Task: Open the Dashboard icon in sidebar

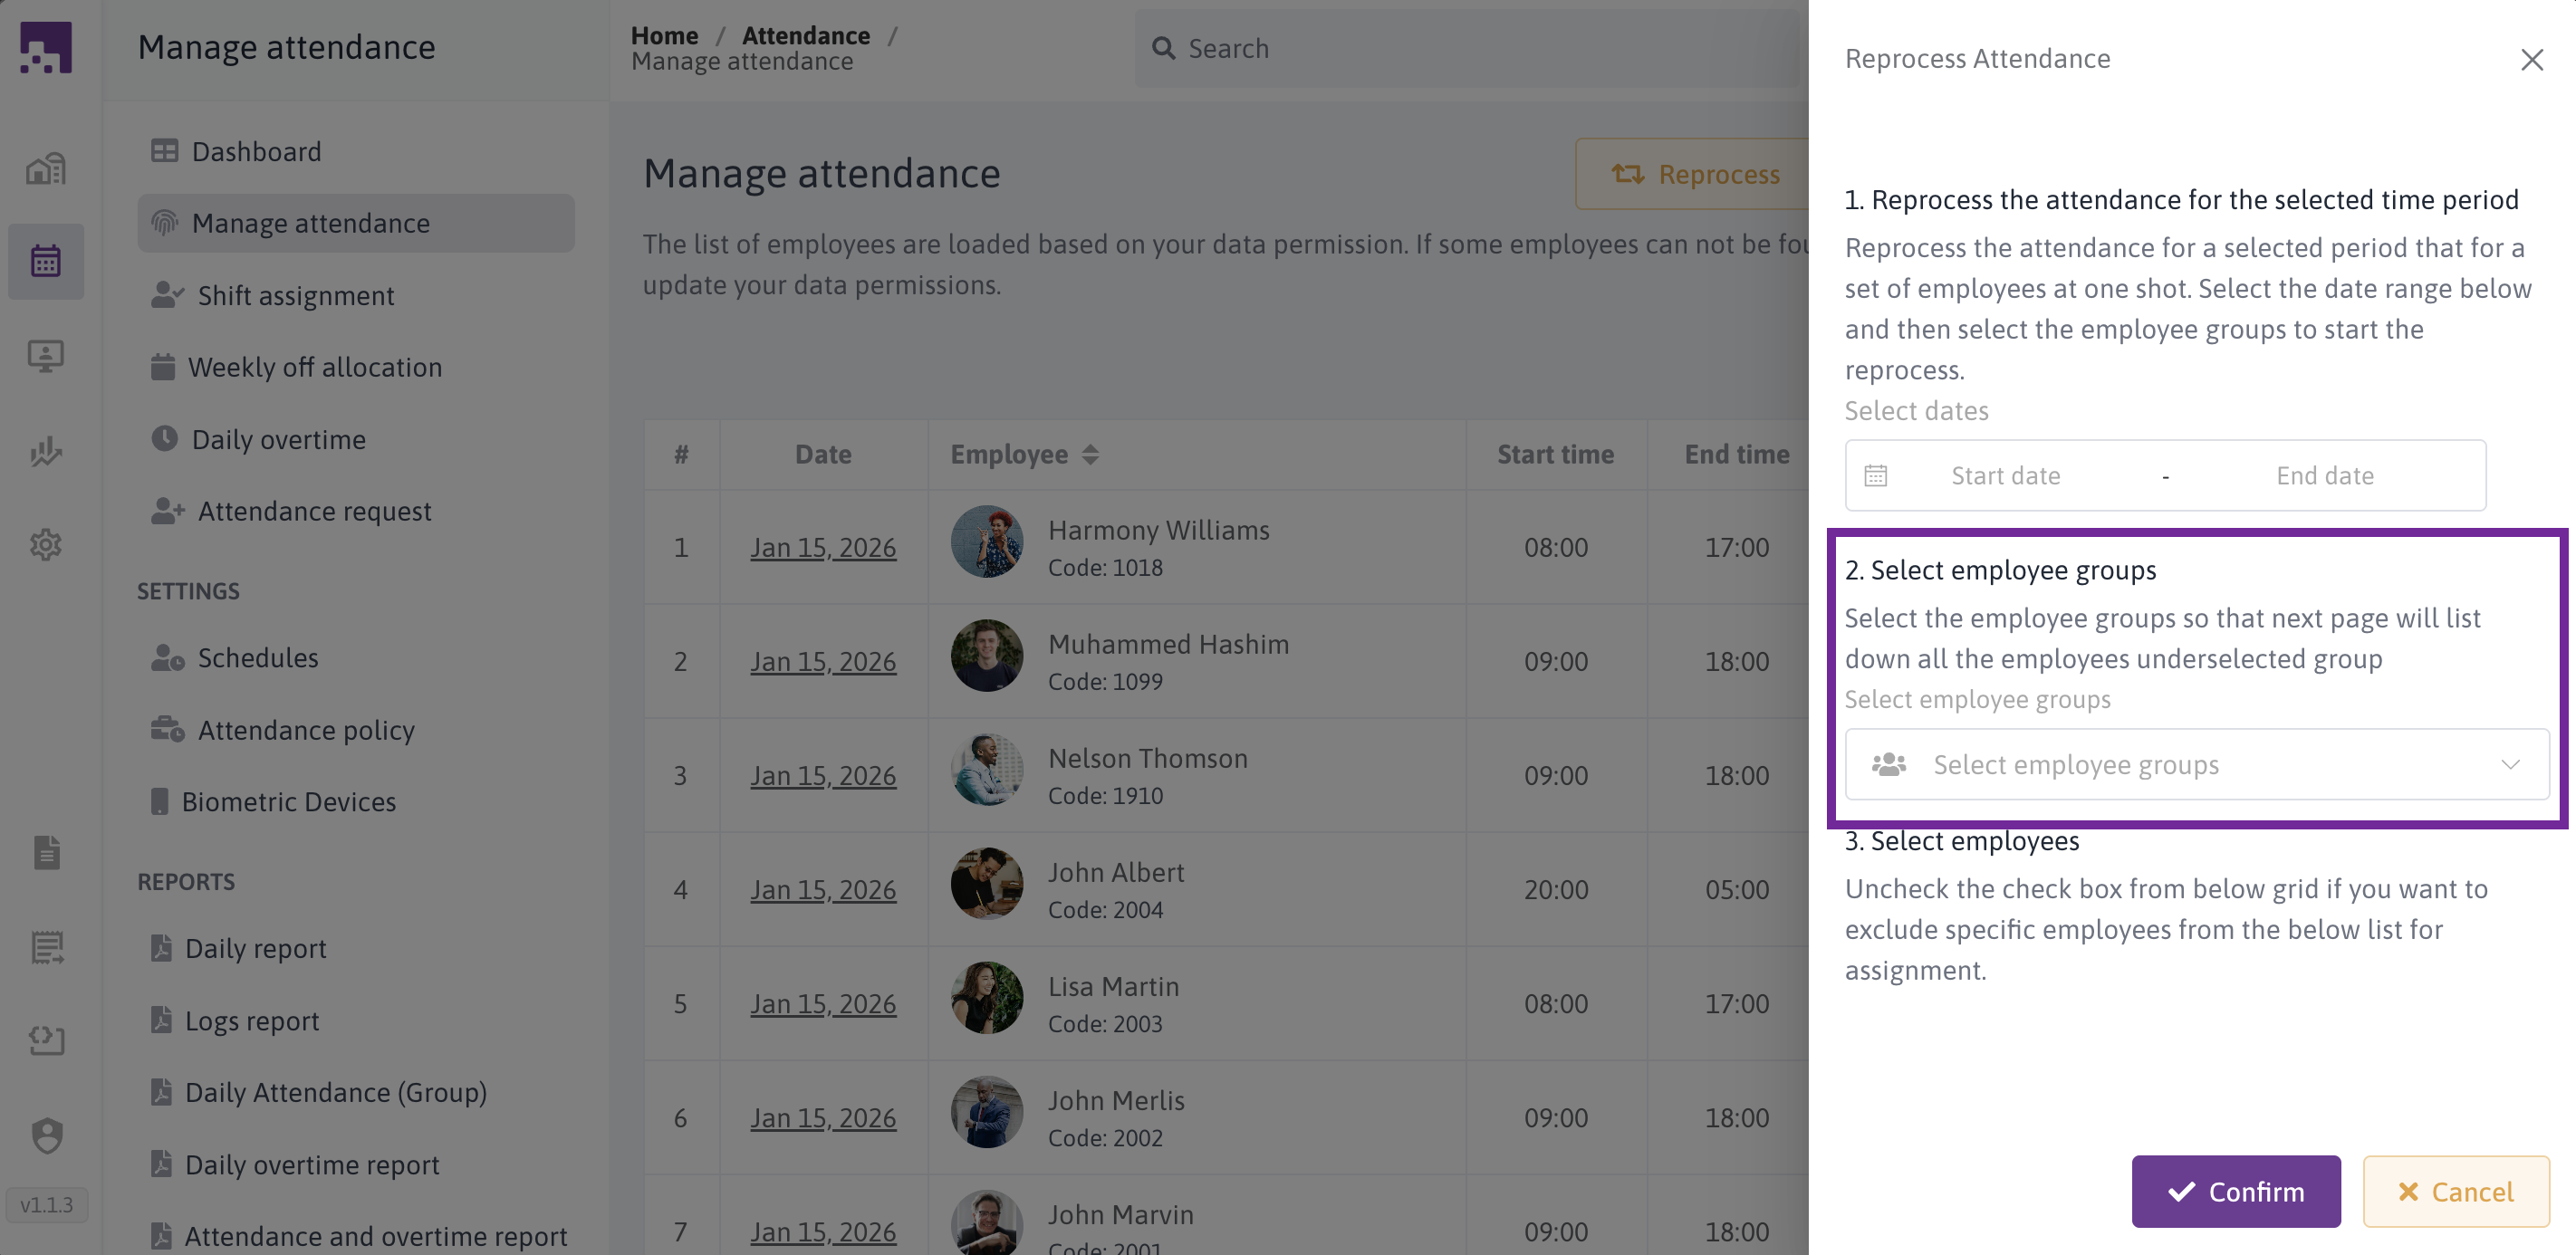Action: [x=46, y=168]
